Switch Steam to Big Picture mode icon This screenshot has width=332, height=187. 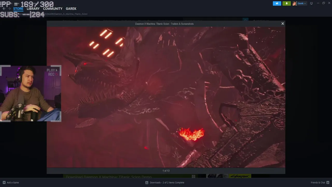[x=311, y=3]
